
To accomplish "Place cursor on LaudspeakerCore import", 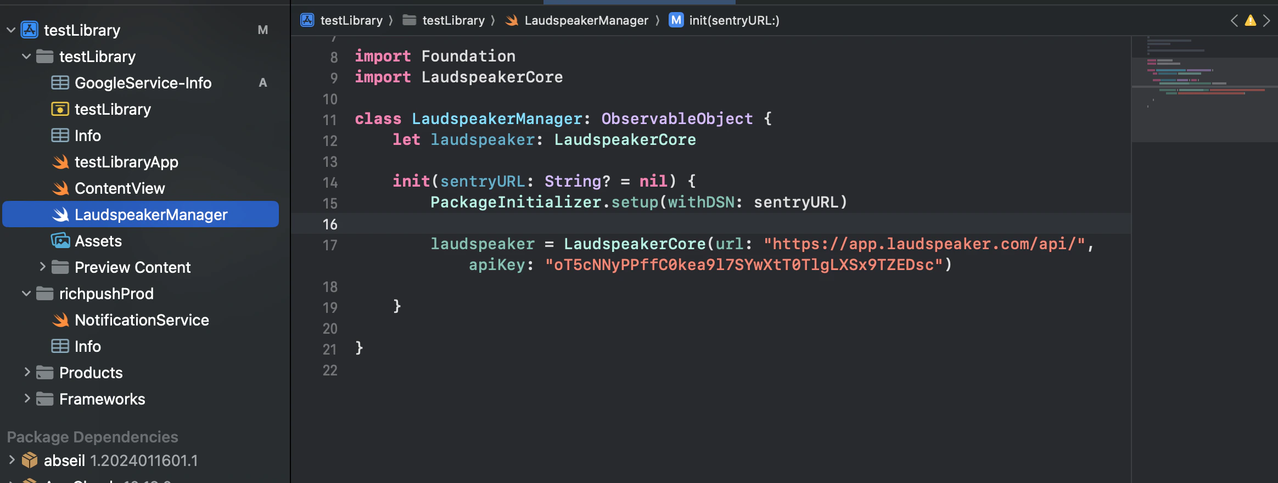I will (492, 77).
